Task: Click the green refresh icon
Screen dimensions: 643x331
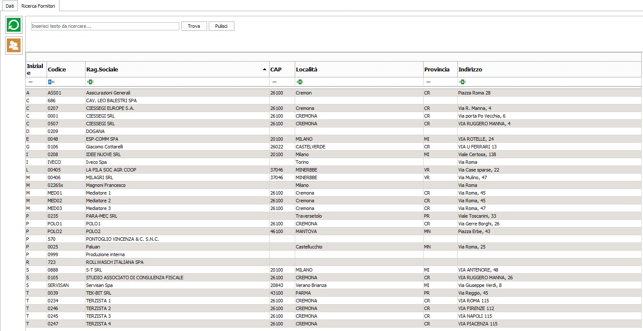Action: pyautogui.click(x=14, y=25)
